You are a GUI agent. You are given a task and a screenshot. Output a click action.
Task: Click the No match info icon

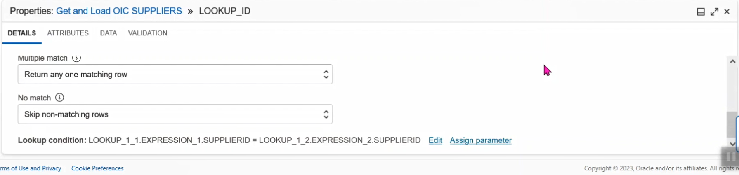[x=59, y=98]
